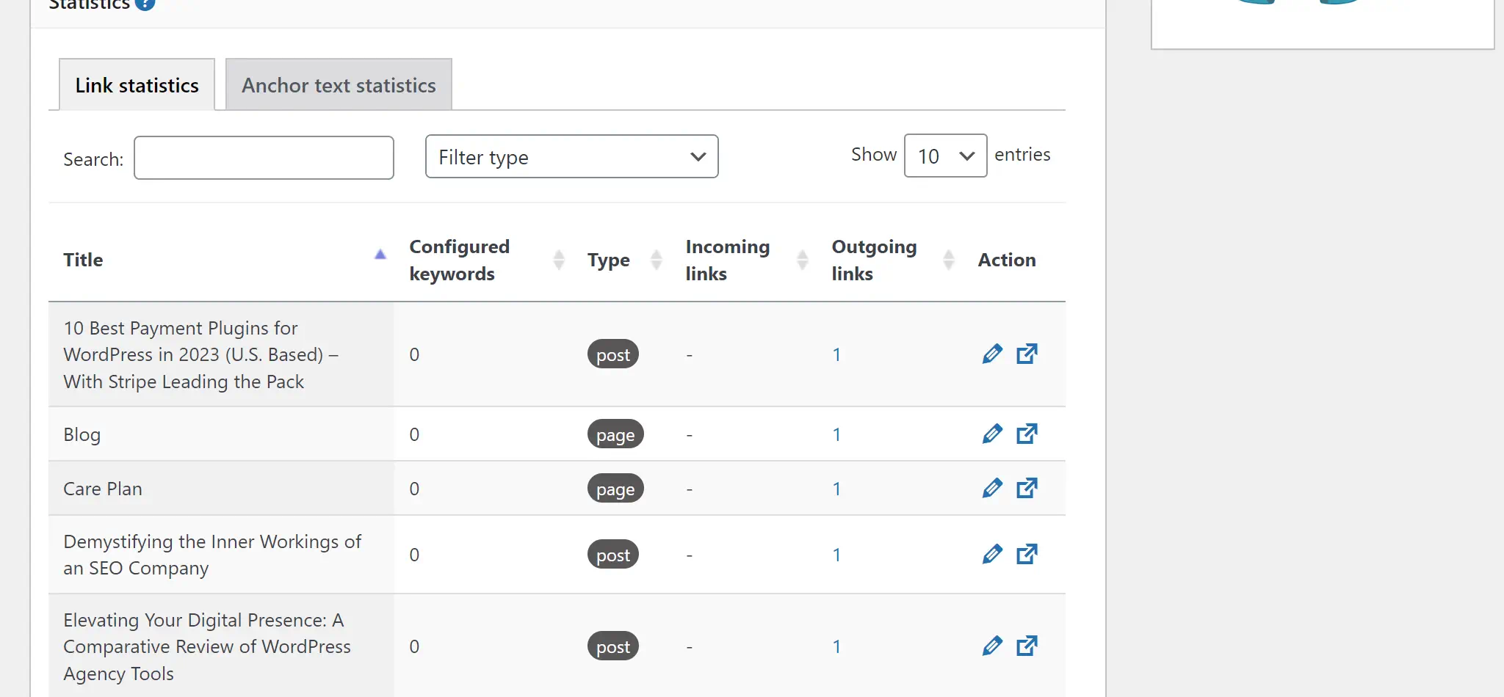Open the Blog page in new tab

pos(1027,434)
